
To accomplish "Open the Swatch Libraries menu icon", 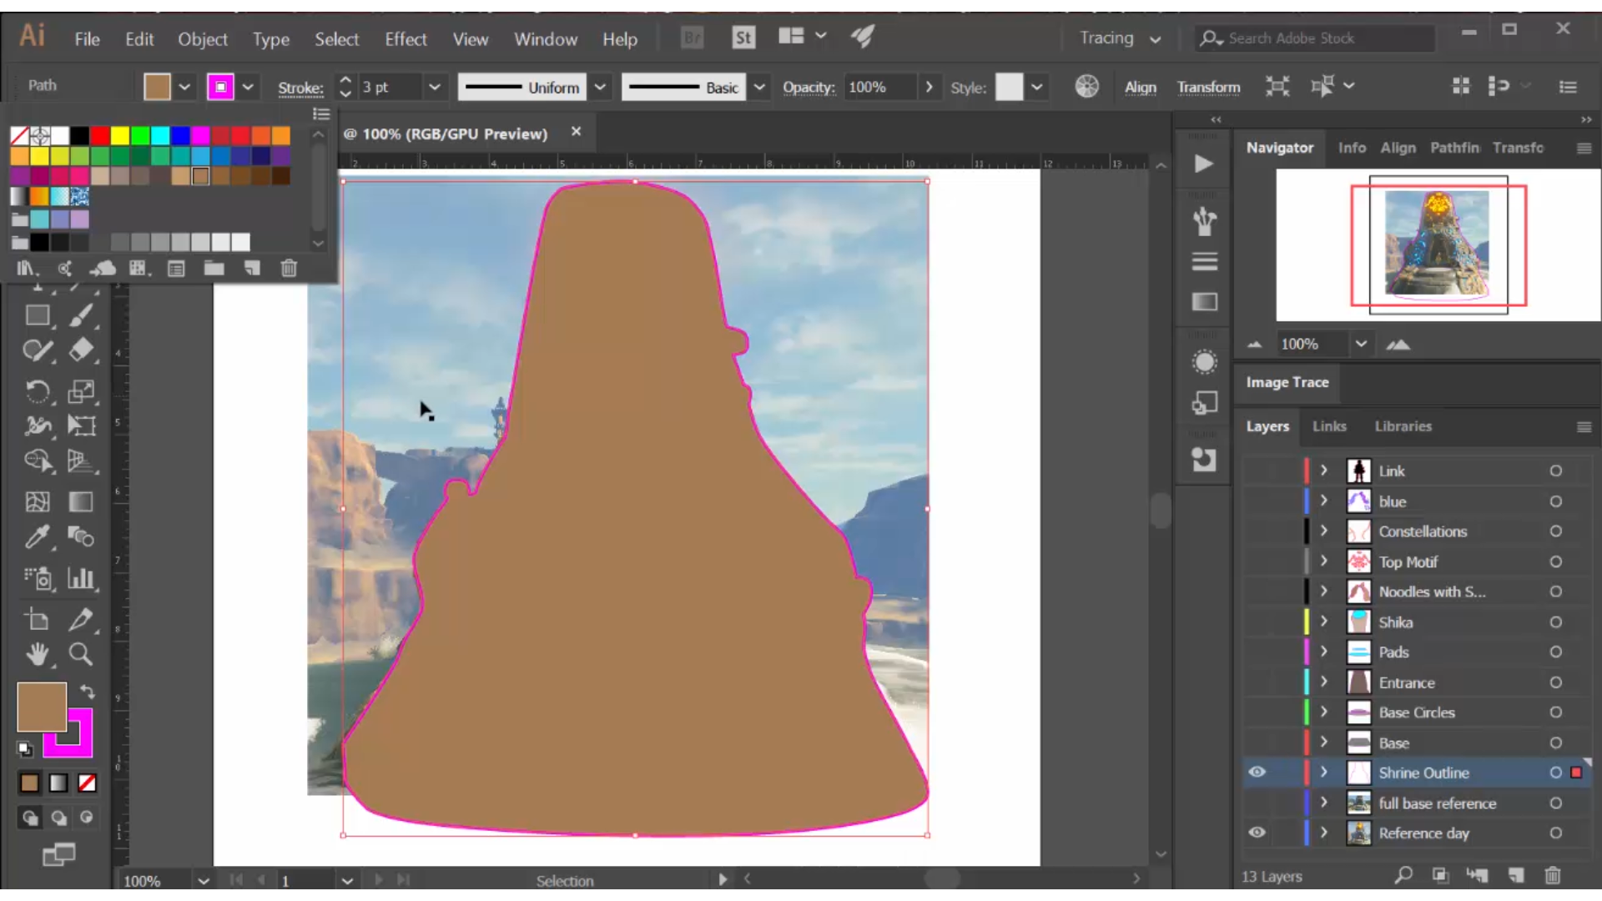I will tap(27, 269).
